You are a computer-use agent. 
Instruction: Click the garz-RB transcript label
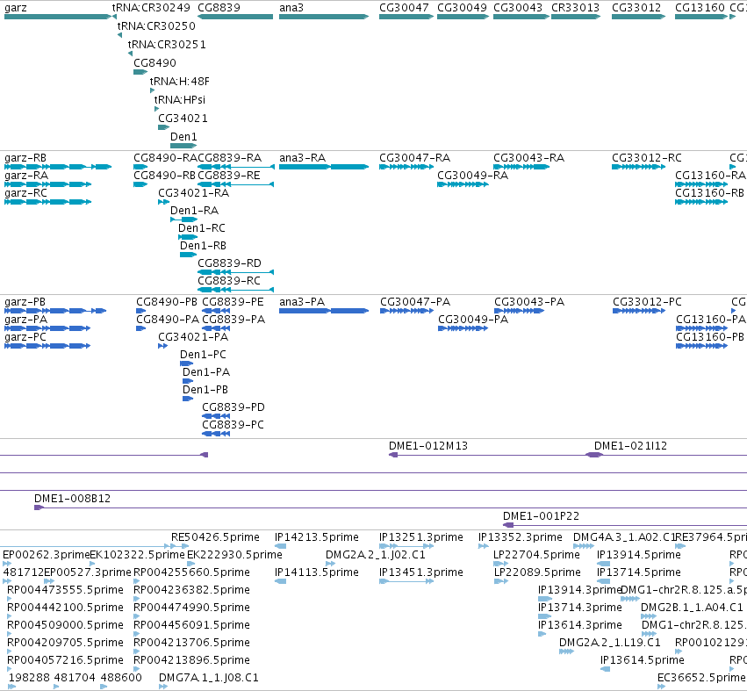tap(25, 158)
